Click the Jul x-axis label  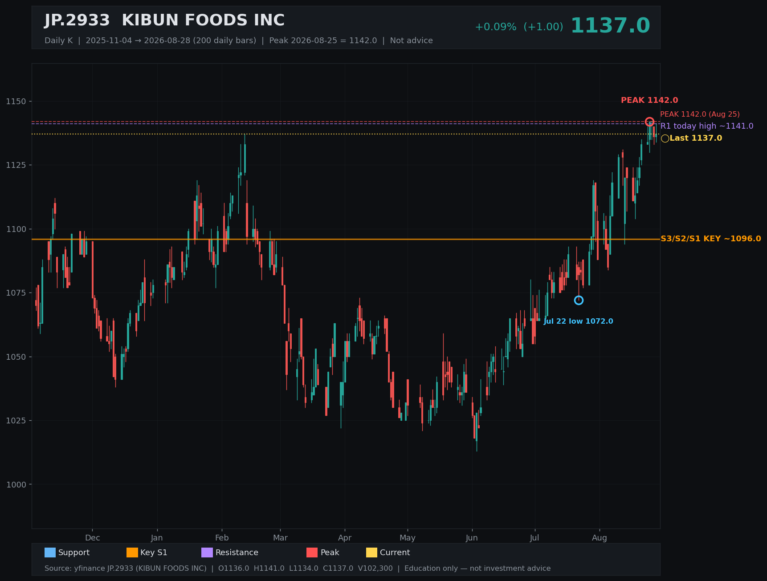click(x=534, y=538)
